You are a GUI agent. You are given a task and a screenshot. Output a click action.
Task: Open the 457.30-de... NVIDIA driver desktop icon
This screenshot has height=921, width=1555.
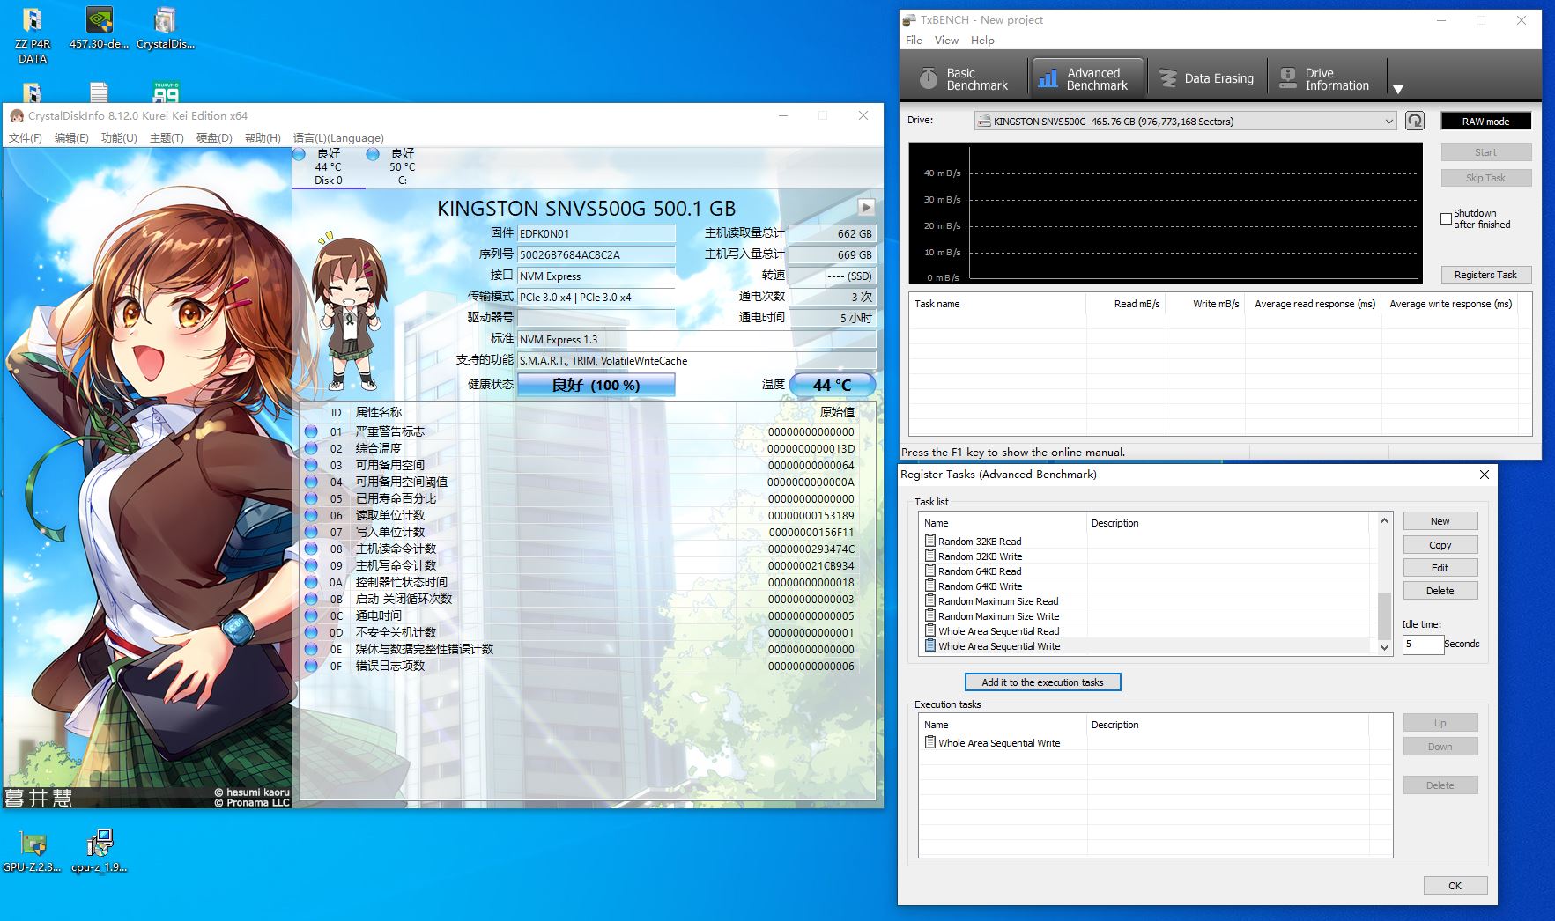point(99,28)
